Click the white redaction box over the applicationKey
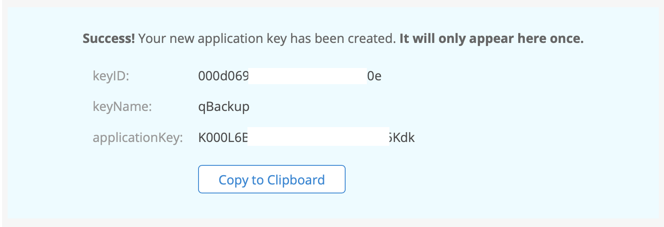Screen dimensions: 664x227 318,136
